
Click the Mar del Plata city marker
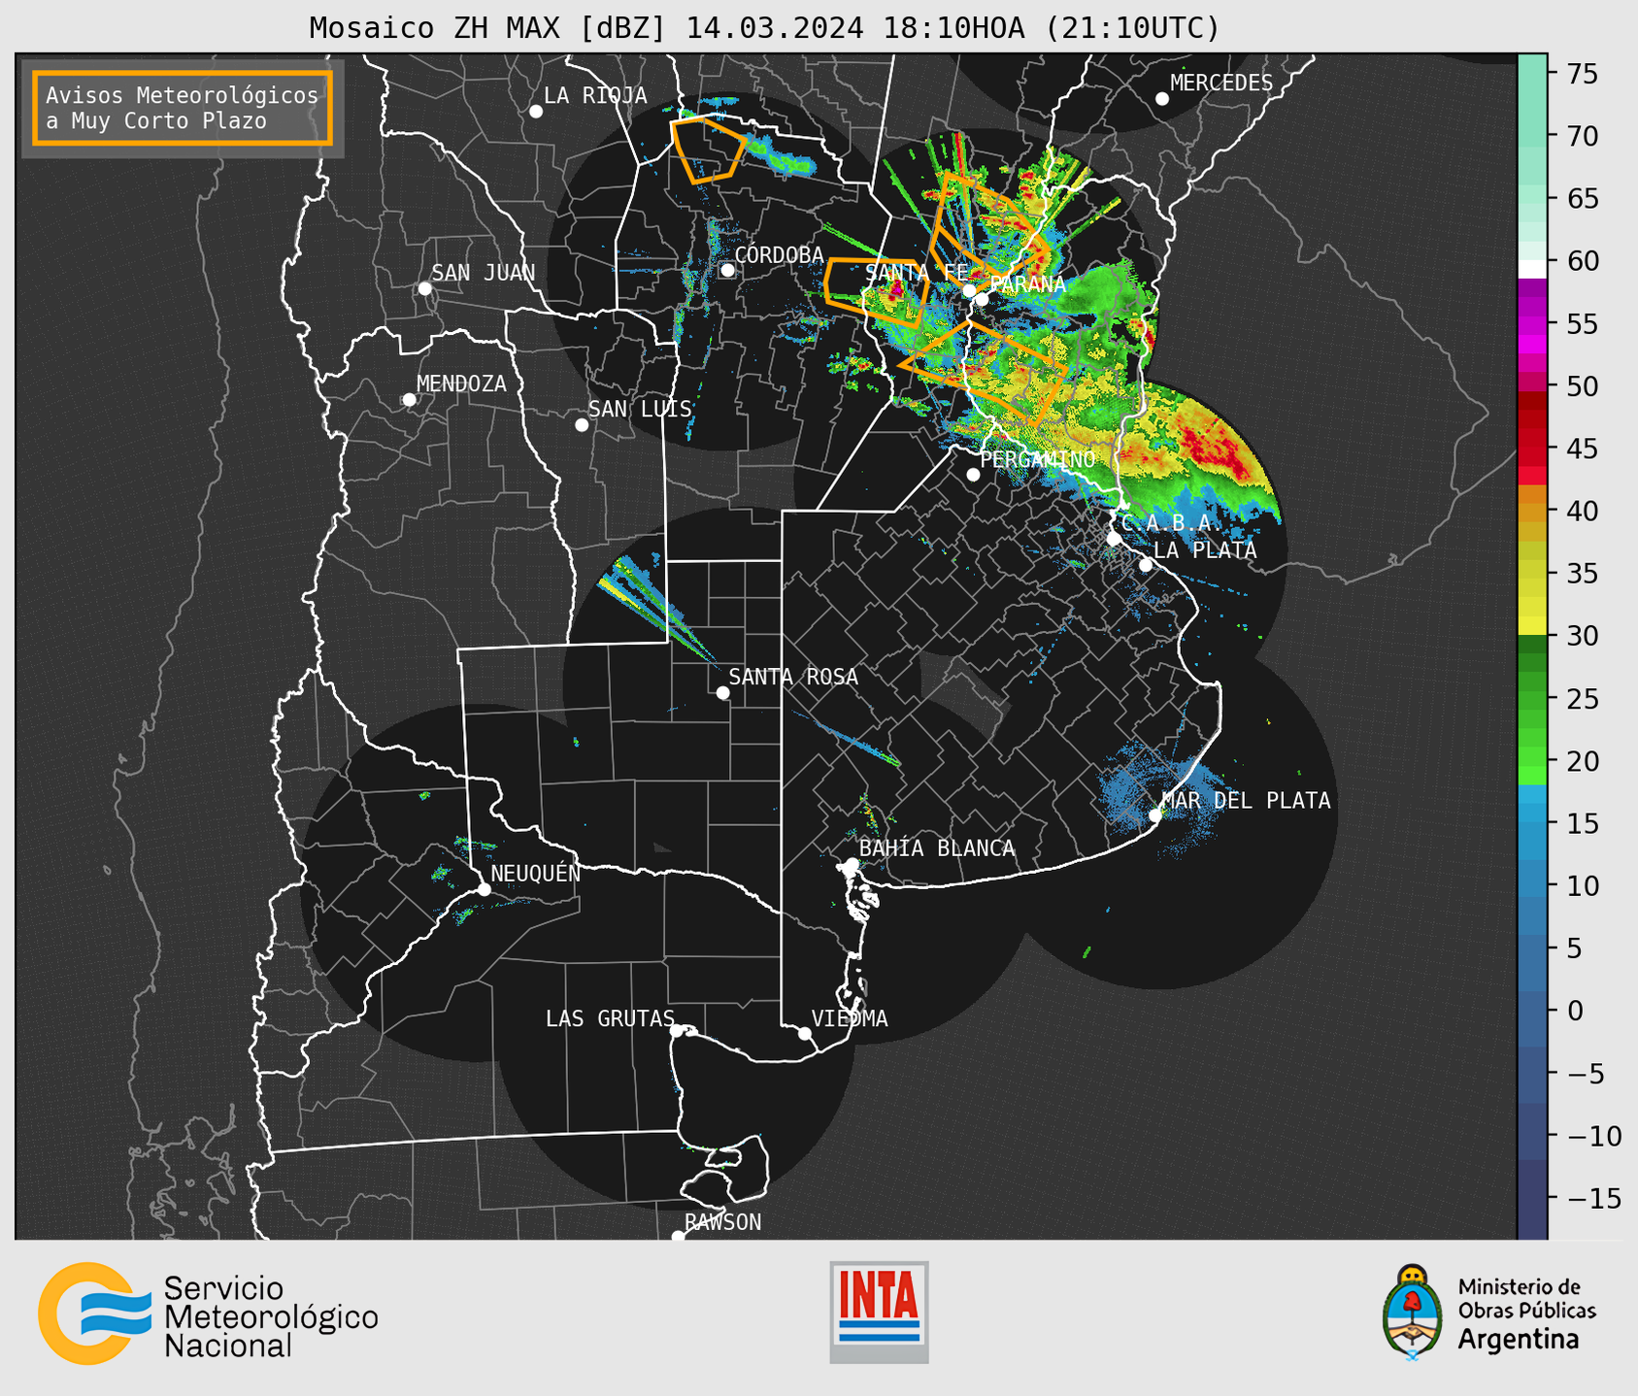tap(1154, 814)
